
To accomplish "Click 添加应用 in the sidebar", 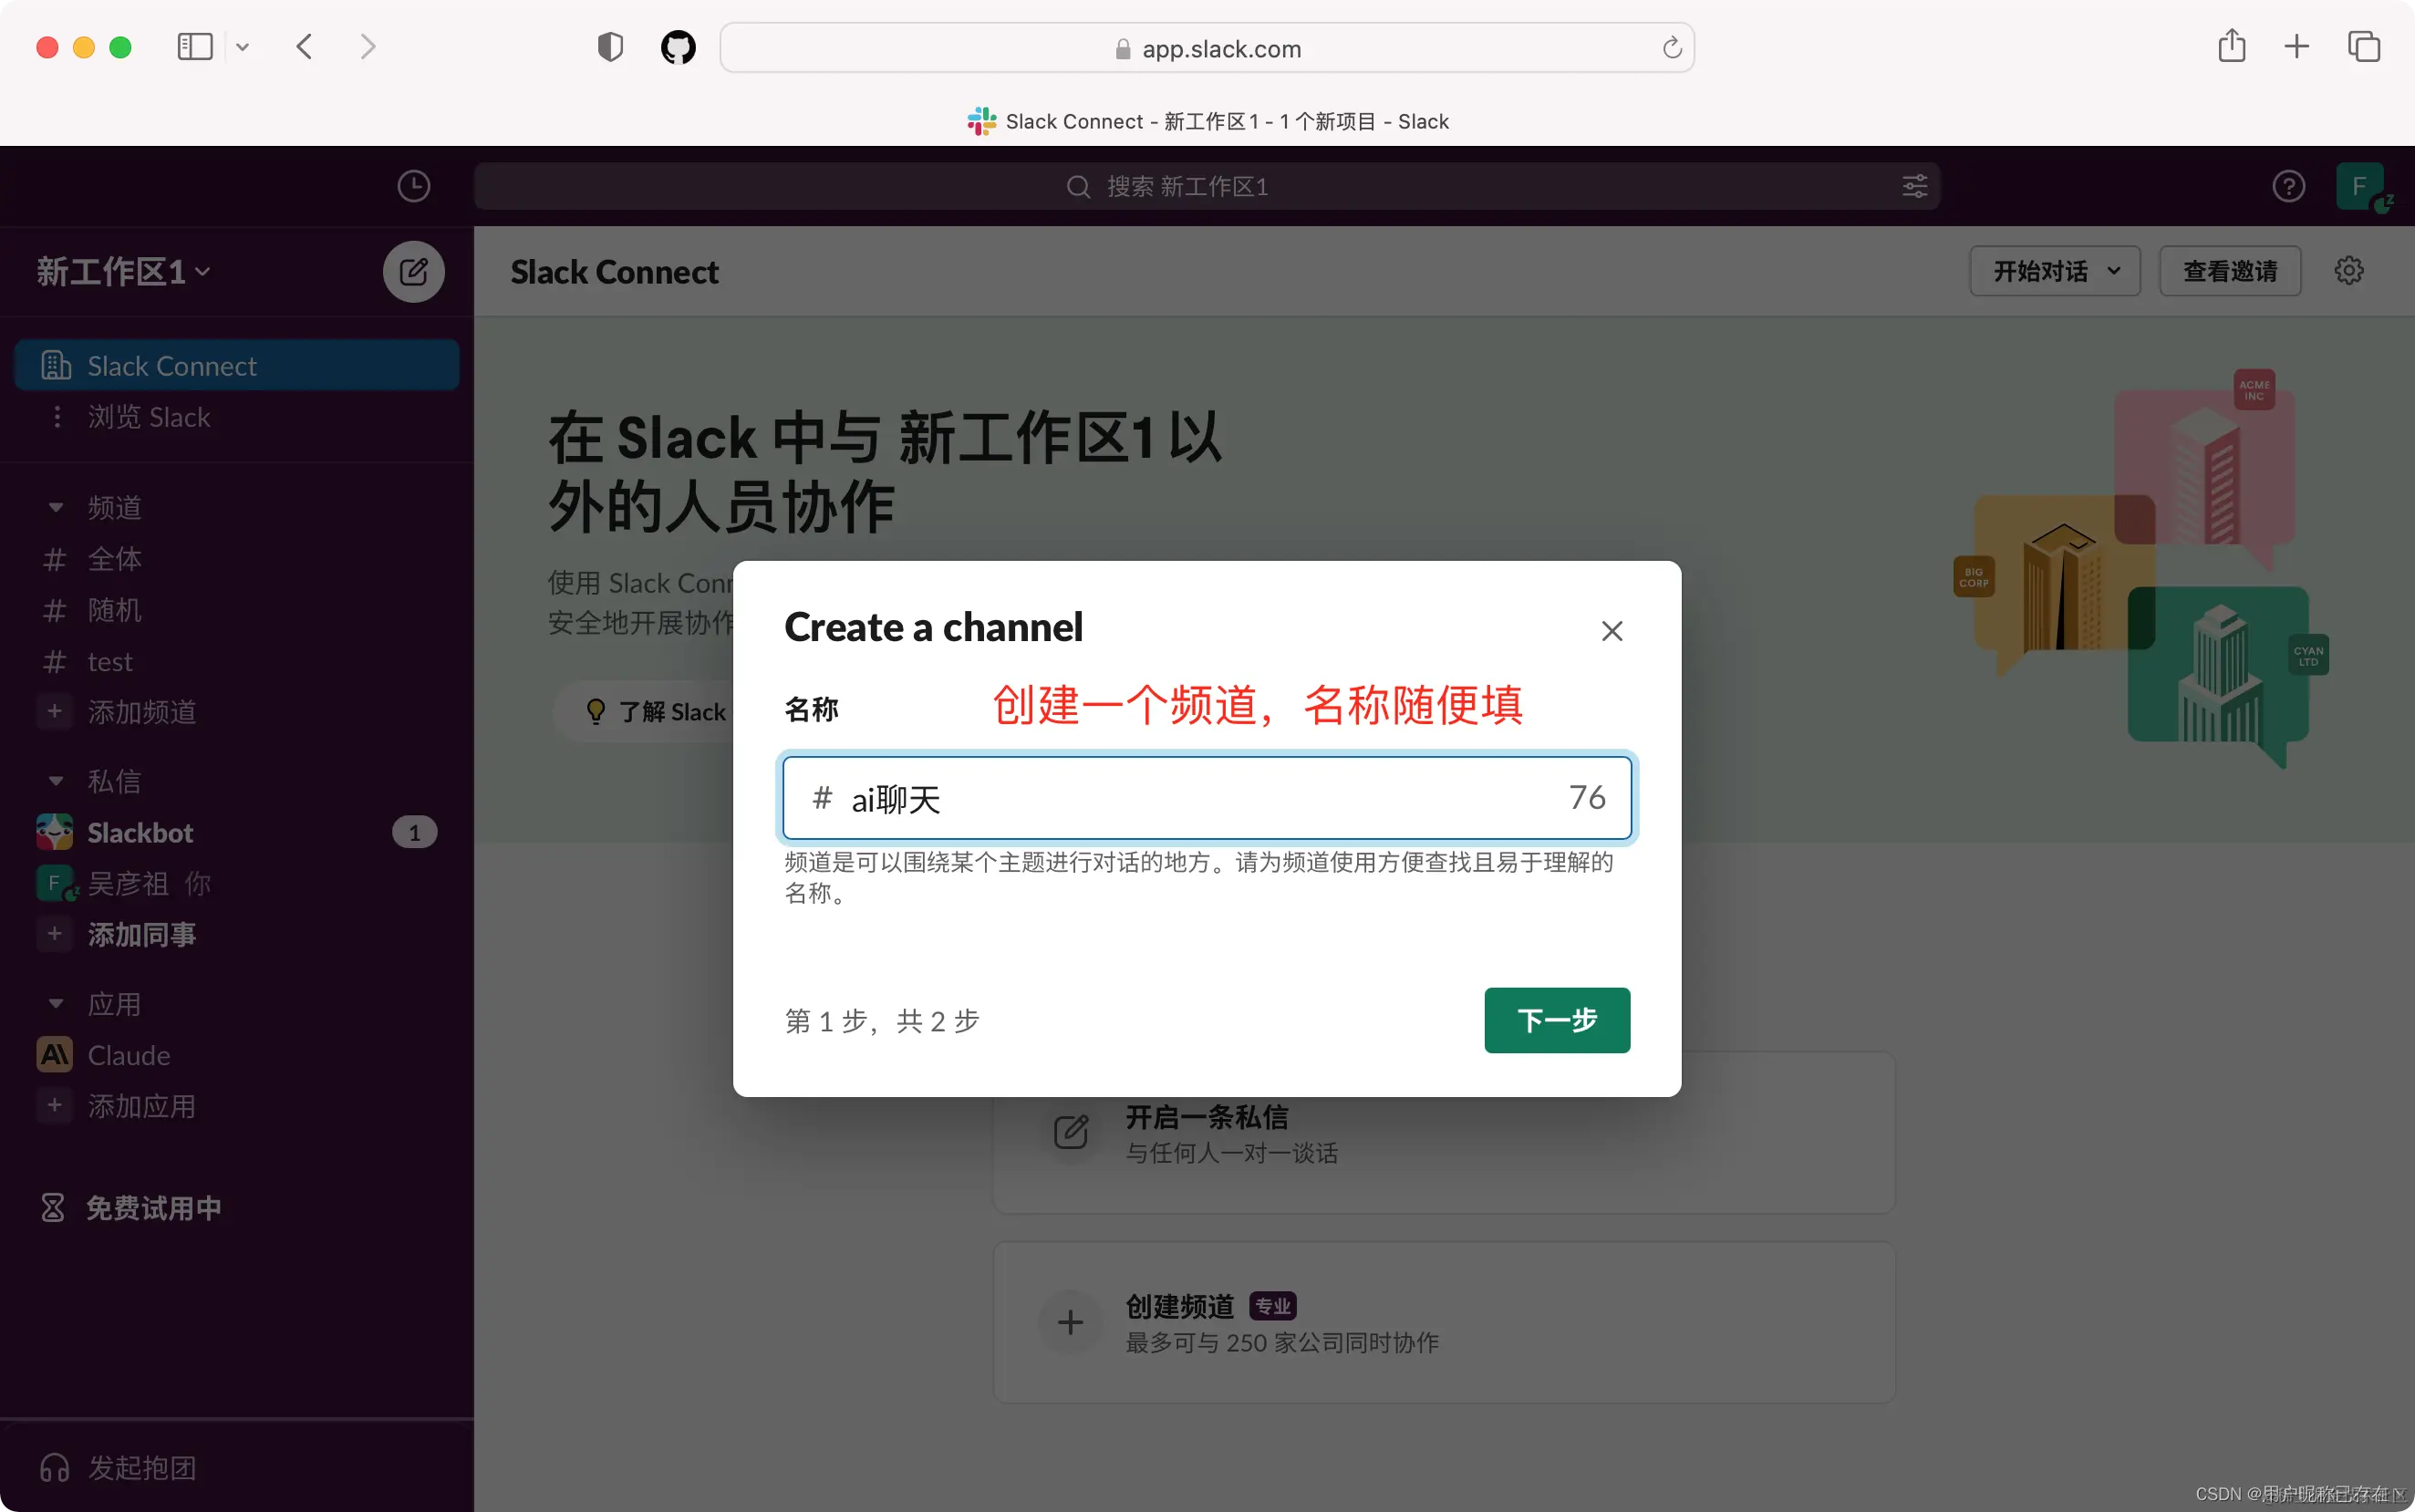I will 237,1106.
